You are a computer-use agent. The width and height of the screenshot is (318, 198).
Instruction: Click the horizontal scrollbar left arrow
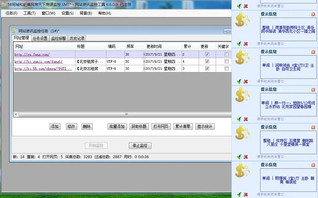coord(16,115)
